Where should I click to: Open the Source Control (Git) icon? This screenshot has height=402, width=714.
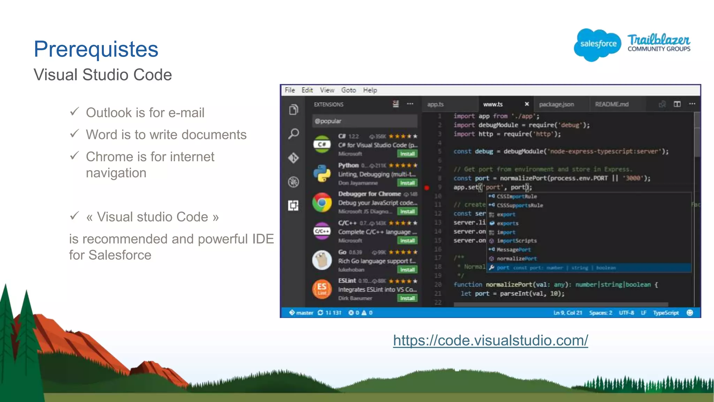pos(294,158)
